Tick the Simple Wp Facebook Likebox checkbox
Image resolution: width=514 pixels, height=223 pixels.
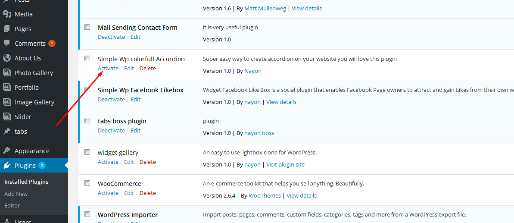87,90
